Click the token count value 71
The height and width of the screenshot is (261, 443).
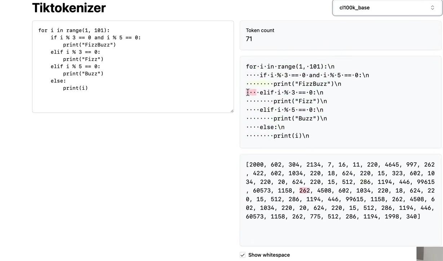(249, 39)
